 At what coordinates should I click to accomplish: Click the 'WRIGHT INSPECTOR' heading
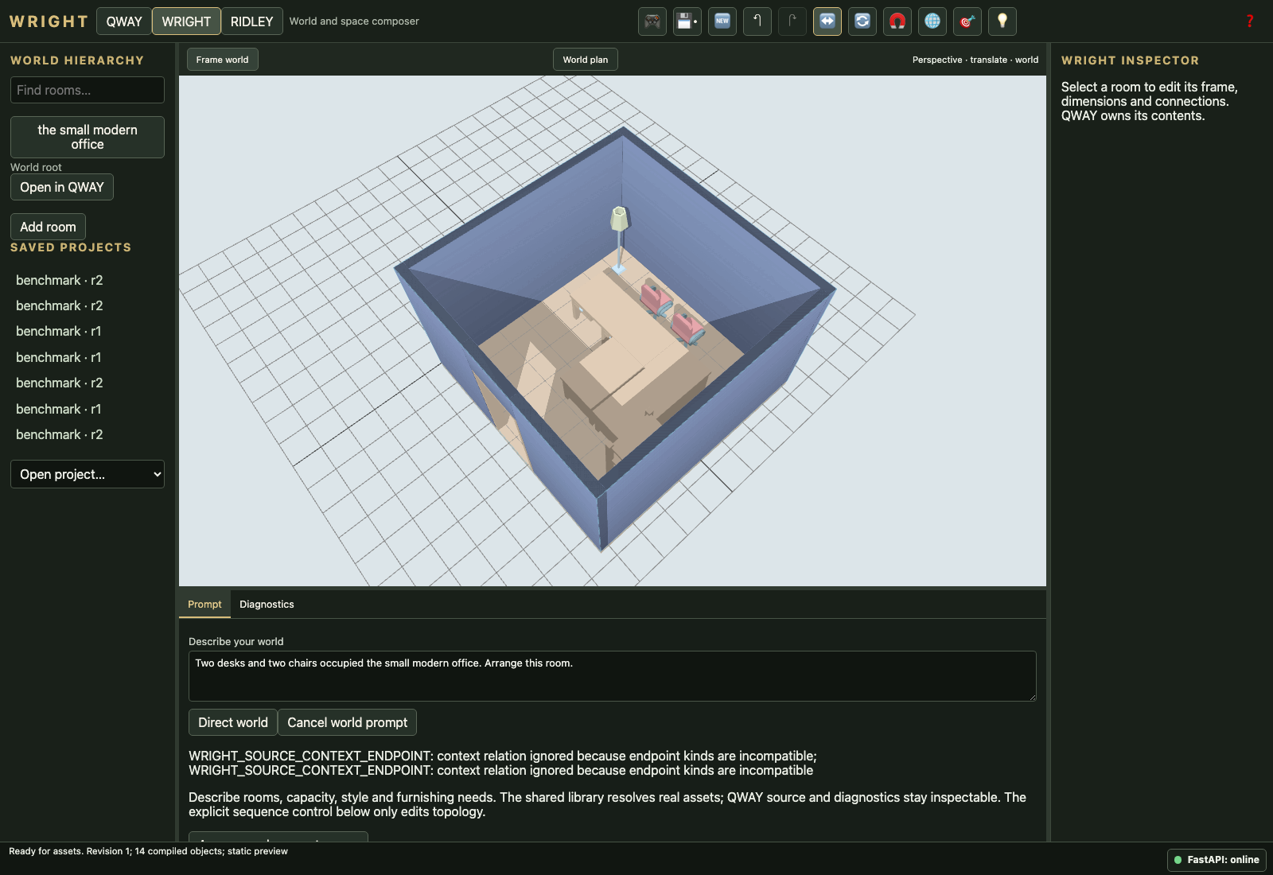coord(1130,60)
